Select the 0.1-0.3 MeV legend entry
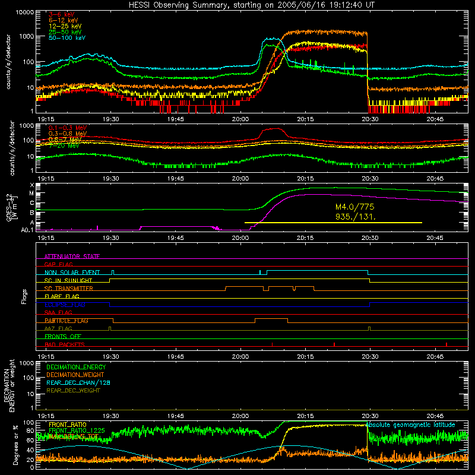This screenshot has height=475, width=475. (x=68, y=128)
